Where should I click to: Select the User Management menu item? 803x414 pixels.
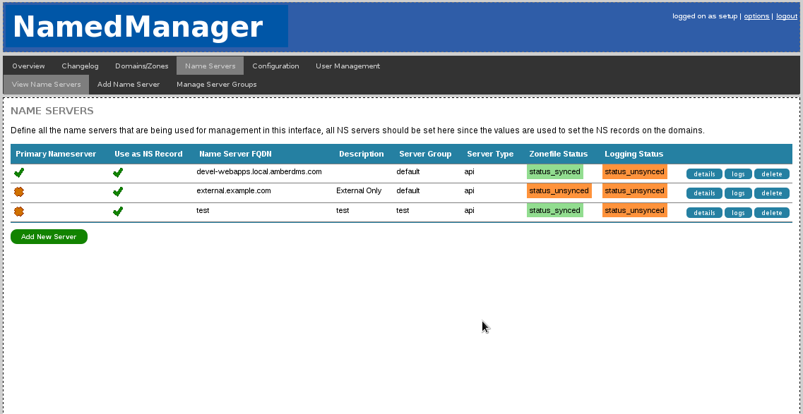[347, 66]
